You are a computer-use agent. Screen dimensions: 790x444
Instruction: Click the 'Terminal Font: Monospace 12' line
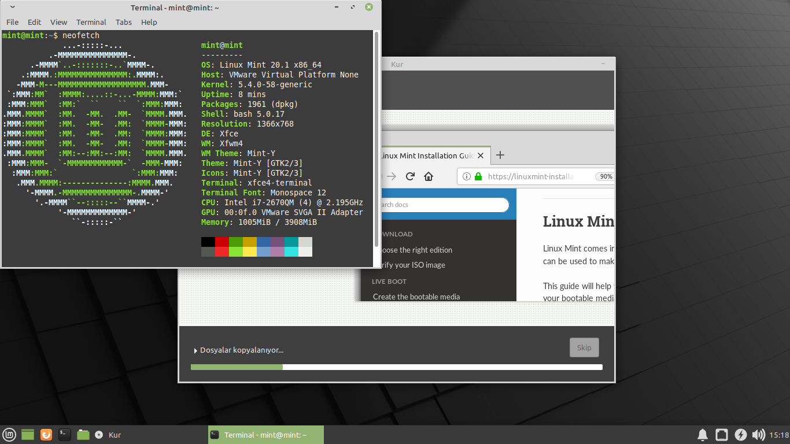(x=264, y=193)
